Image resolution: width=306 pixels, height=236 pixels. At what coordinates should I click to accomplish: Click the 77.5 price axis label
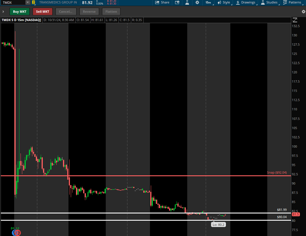[x=295, y=230]
